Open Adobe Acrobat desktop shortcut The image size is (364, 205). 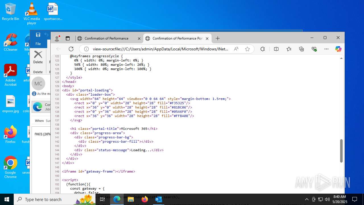[x=11, y=75]
